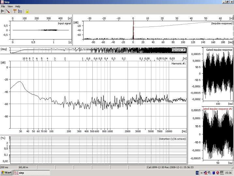The height and width of the screenshot is (176, 234).
Task: Select the orange signpost toolbar icon
Action: point(14,11)
